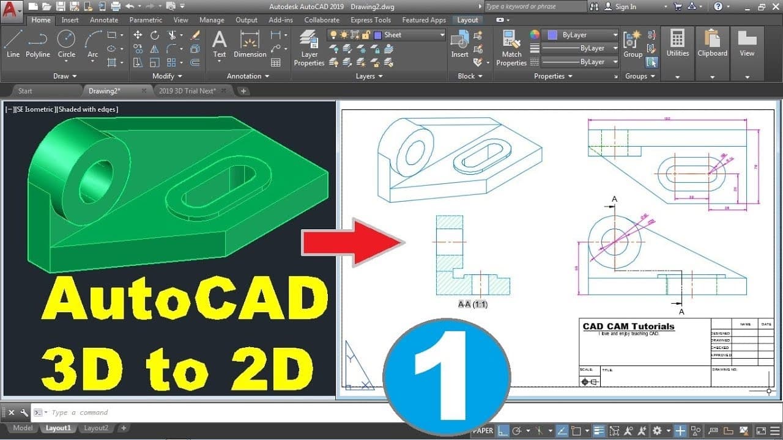Screen dimensions: 783x440
Task: Switch to the Annotate ribbon tab
Action: (x=104, y=20)
